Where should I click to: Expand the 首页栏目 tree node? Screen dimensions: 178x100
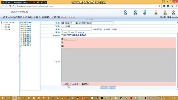click(x=21, y=45)
